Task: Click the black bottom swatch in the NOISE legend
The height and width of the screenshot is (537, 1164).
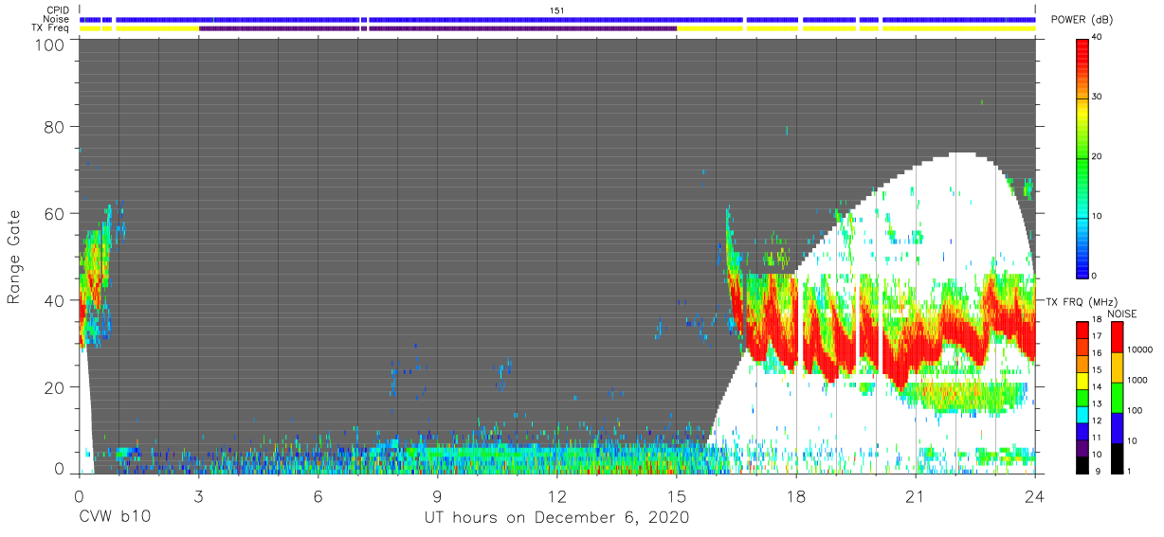Action: coord(1116,456)
